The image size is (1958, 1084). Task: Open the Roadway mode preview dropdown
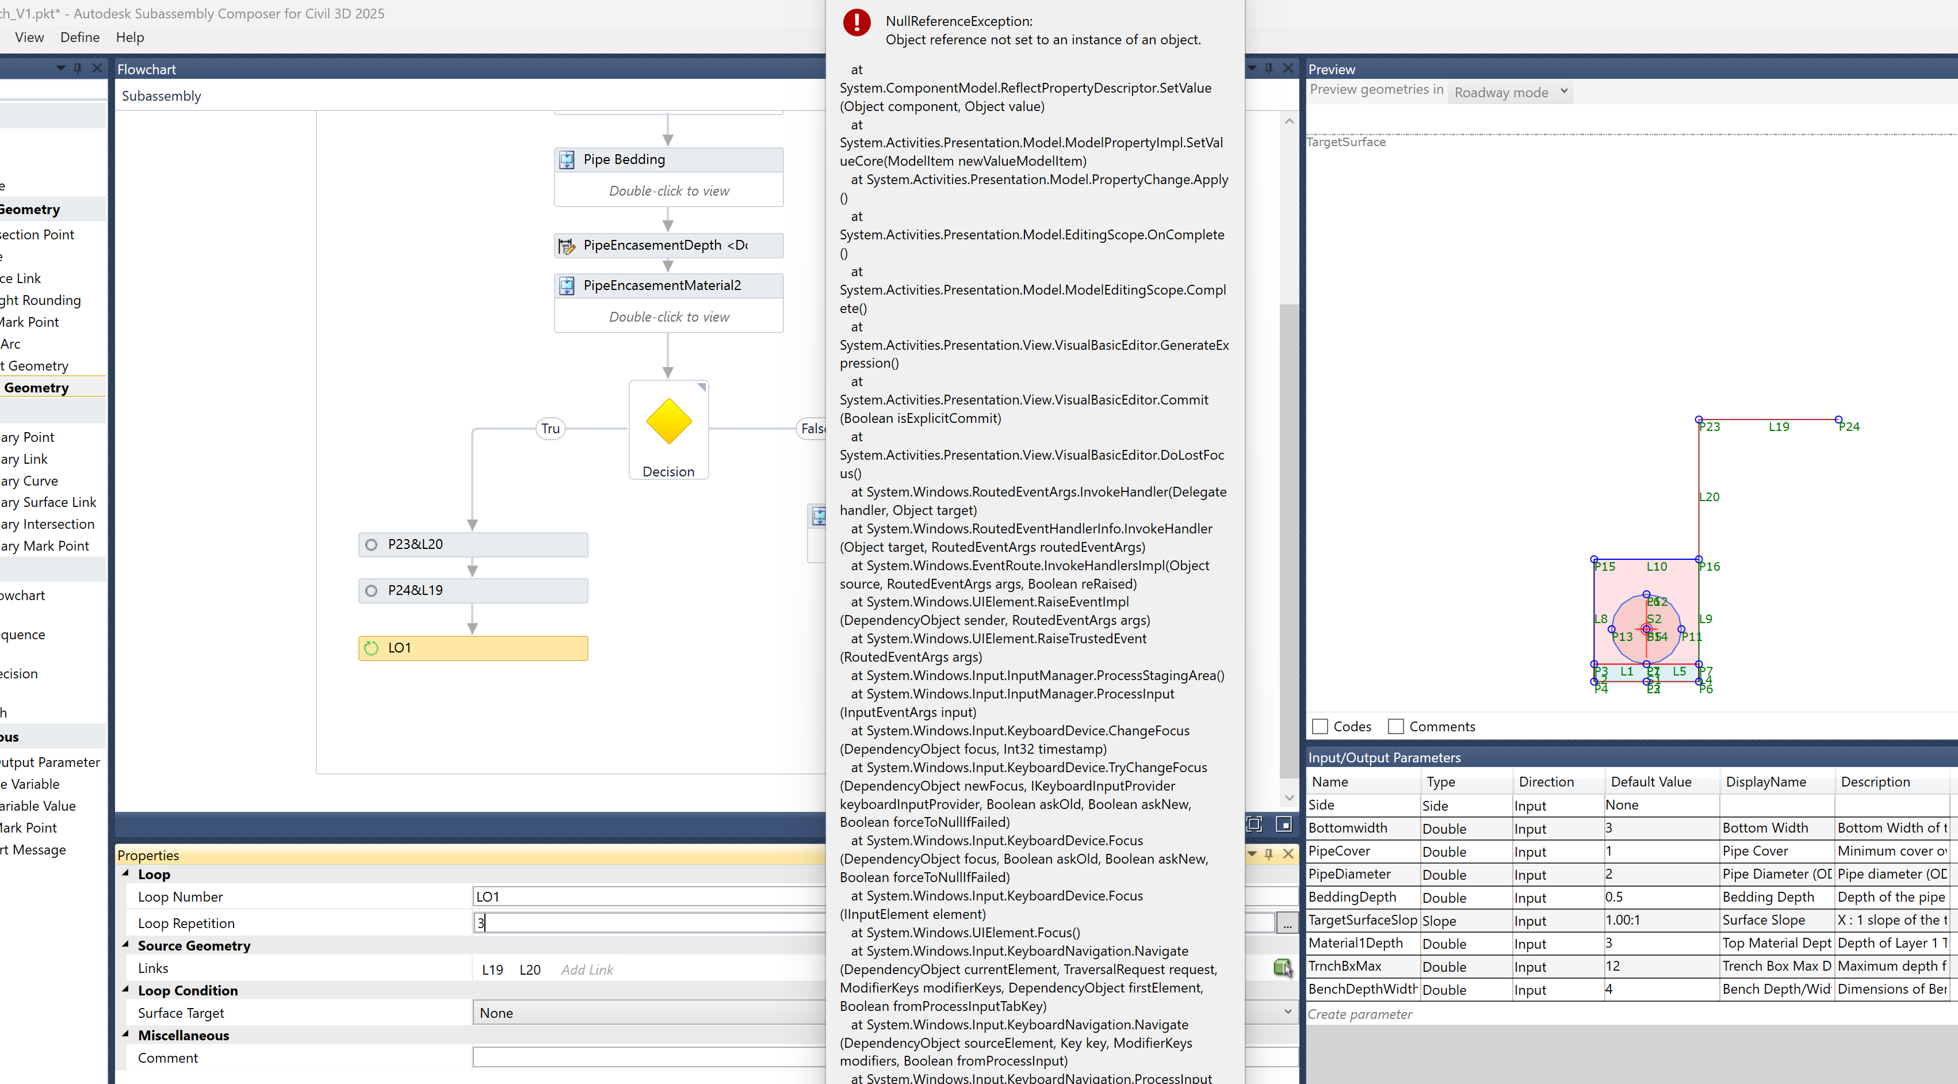[1509, 92]
